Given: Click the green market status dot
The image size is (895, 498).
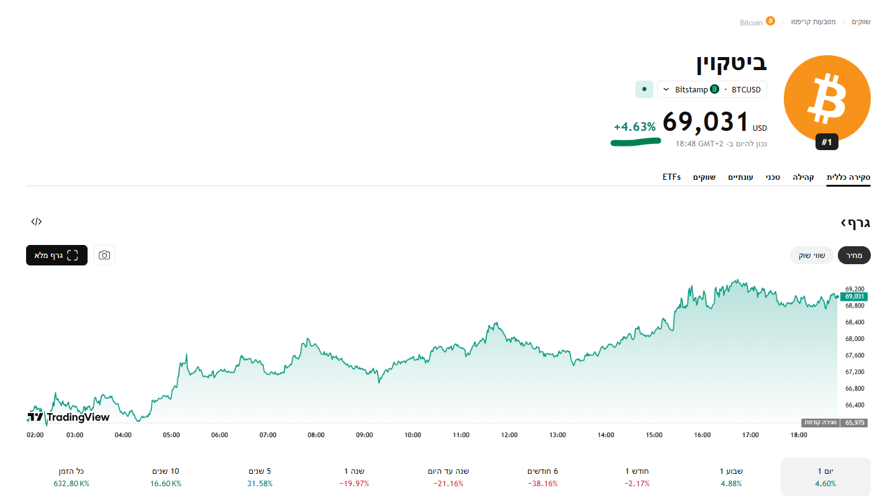Looking at the screenshot, I should pyautogui.click(x=644, y=89).
